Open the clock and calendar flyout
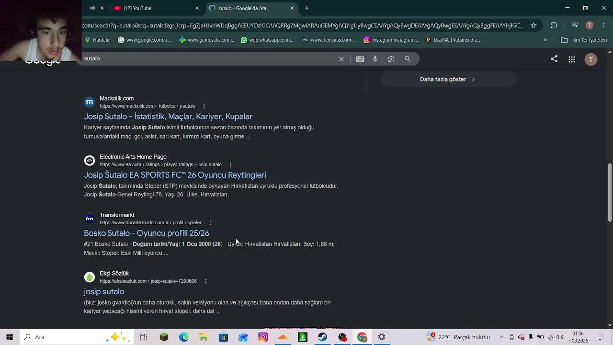The height and width of the screenshot is (345, 613). tap(578, 337)
